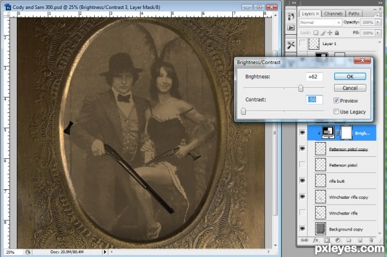Select the rifle butt layer
The height and width of the screenshot is (257, 387).
[x=342, y=181]
